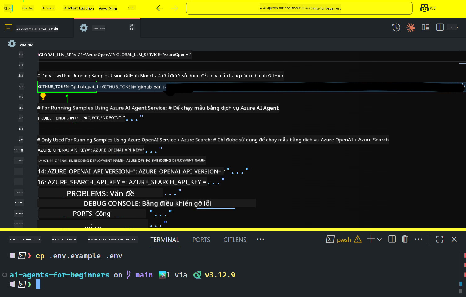Image resolution: width=466 pixels, height=297 pixels.
Task: Click comment 'For Running Samples Using Azure AI Agent Service'
Action: 158,108
